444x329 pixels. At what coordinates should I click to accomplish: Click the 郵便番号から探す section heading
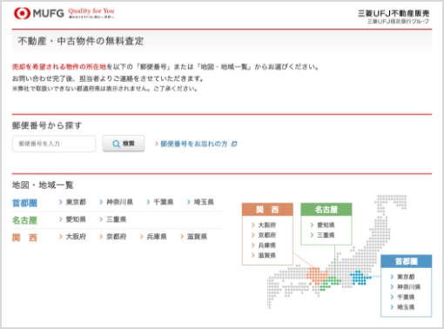(47, 125)
